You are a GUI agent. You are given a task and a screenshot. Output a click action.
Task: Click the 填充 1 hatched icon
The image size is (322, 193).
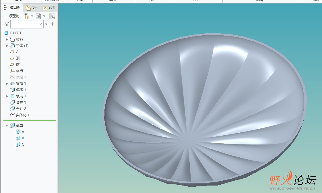tap(12, 96)
